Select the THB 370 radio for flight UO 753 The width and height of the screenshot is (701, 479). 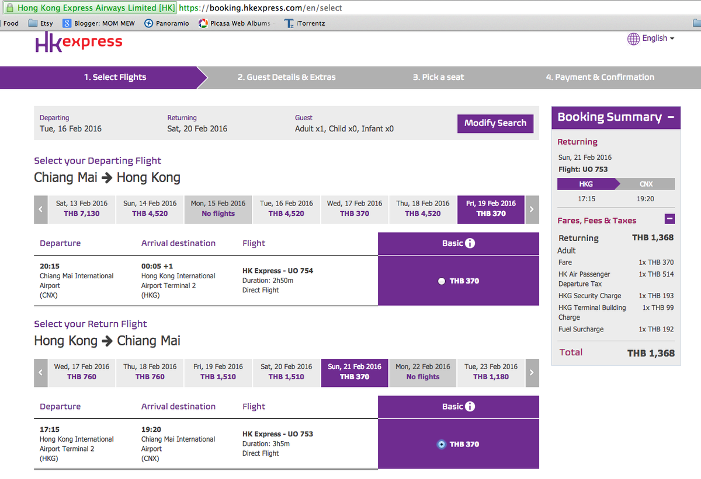(x=442, y=445)
